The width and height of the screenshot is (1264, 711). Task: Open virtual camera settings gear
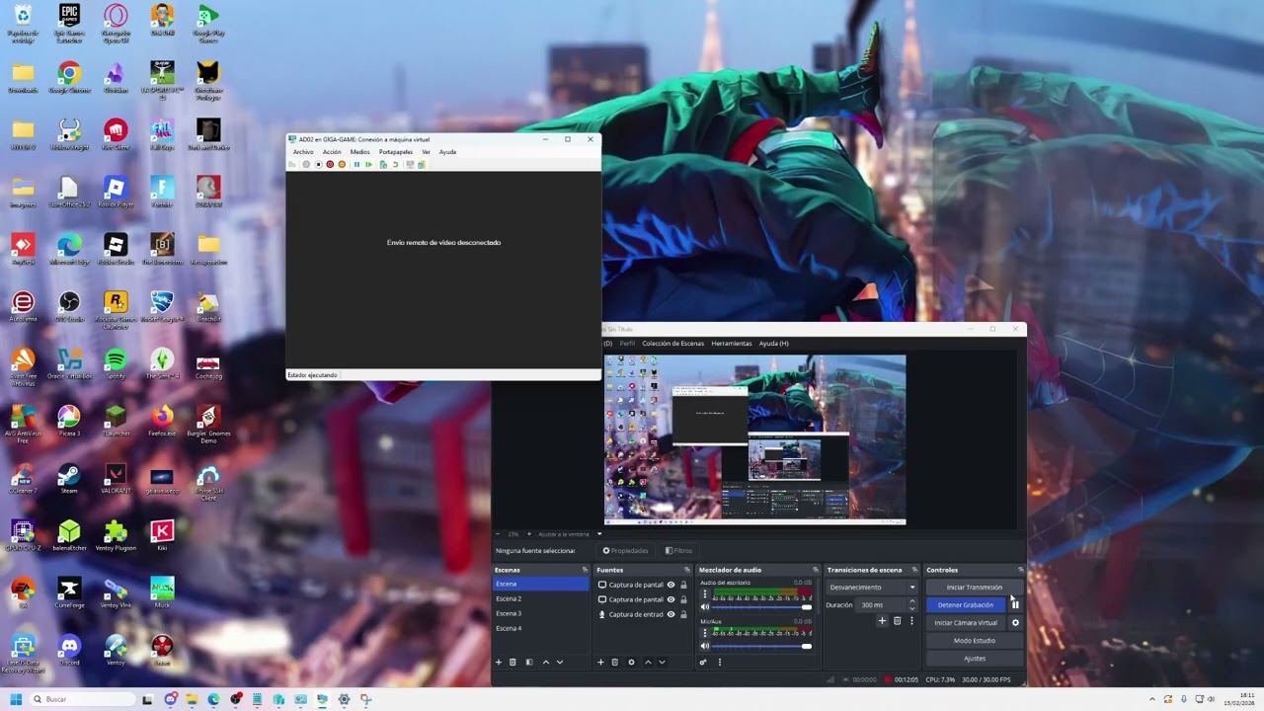pyautogui.click(x=1015, y=622)
